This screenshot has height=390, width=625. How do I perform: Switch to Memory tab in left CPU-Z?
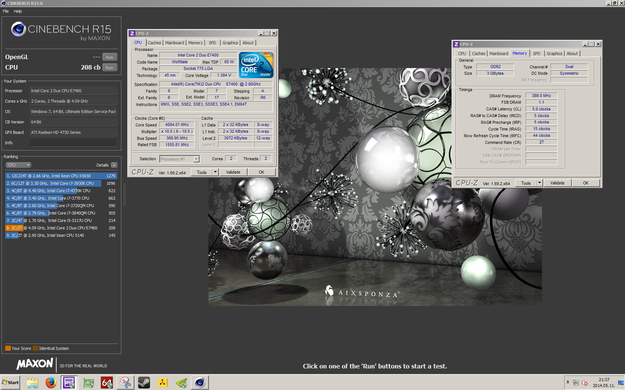(195, 43)
